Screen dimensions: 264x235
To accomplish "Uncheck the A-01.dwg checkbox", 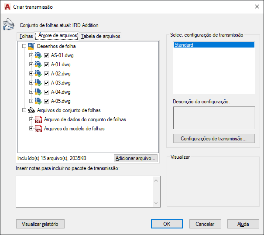I will click(46, 65).
